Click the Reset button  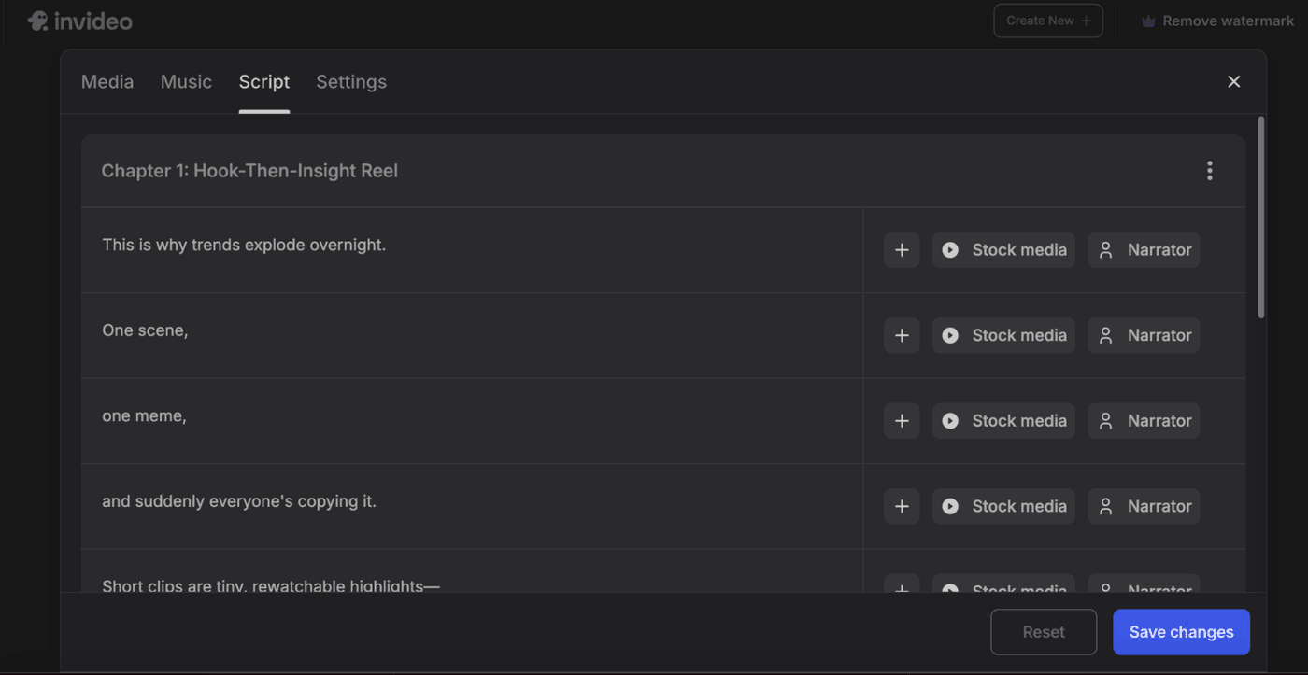(x=1043, y=632)
